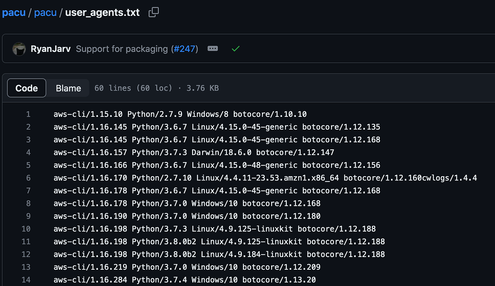Click the Linux/4.15.0-48-generic user agent line
The image size is (495, 286).
tap(217, 165)
